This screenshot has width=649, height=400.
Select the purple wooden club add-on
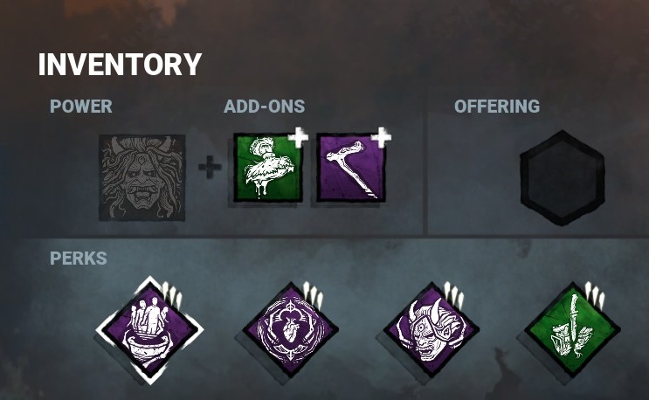(x=351, y=167)
